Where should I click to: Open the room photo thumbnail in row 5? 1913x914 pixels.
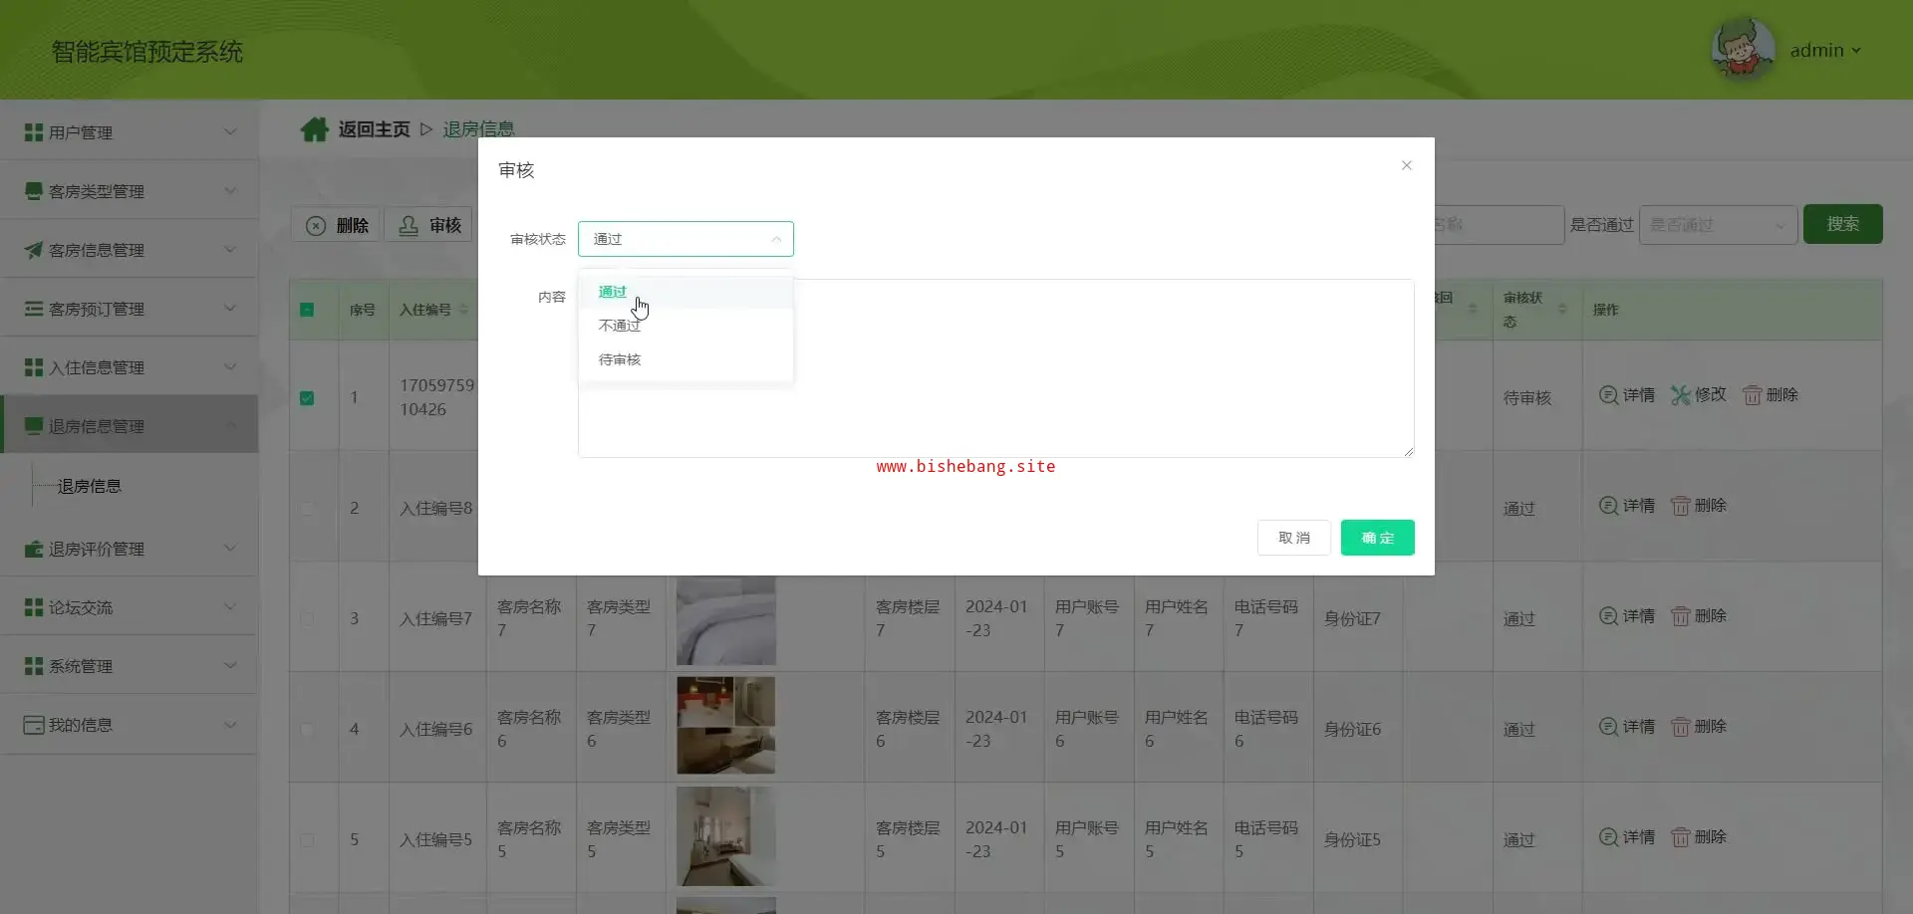click(725, 836)
